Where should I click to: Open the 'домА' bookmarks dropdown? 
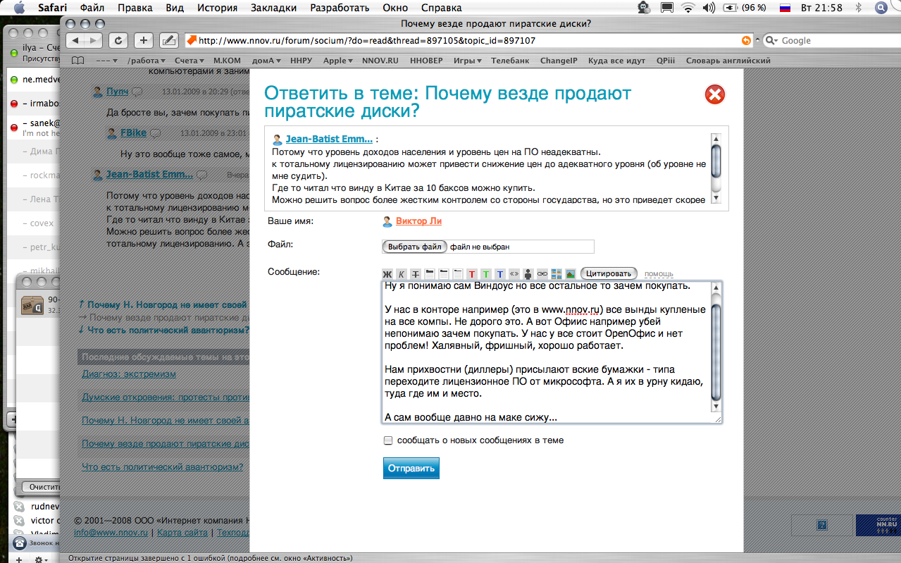click(267, 61)
